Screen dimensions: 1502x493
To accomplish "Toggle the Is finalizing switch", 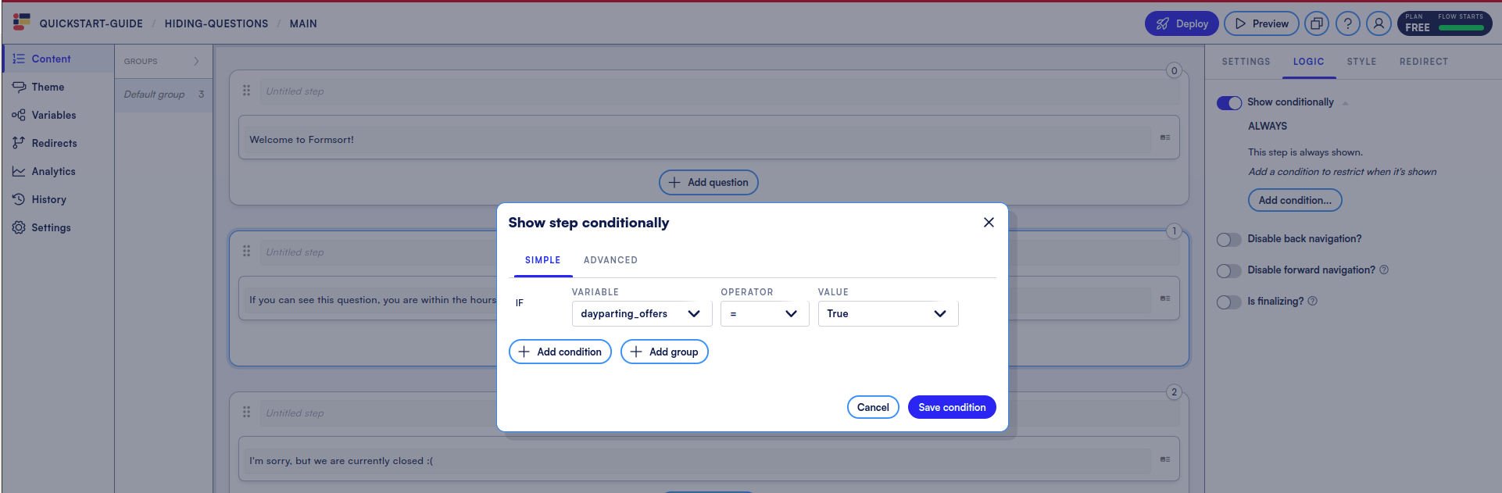I will [1228, 302].
